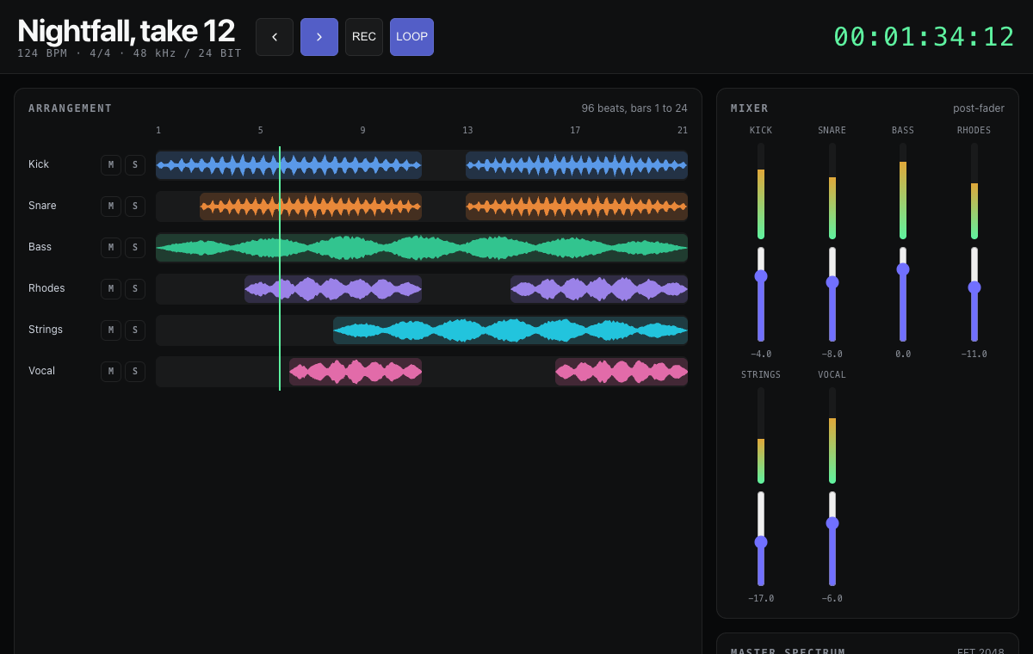Jump to bar 17 on the ruler
1033x654 pixels.
(x=575, y=131)
